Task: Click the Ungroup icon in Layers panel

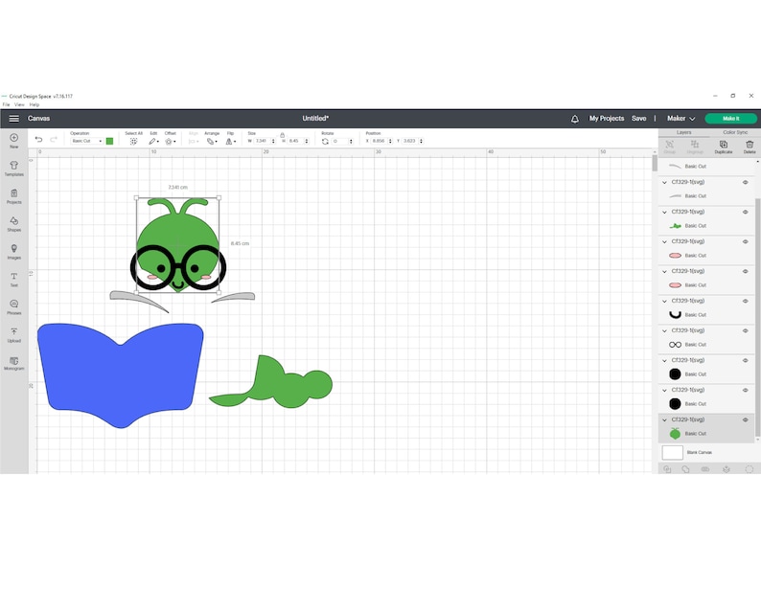Action: (x=695, y=145)
